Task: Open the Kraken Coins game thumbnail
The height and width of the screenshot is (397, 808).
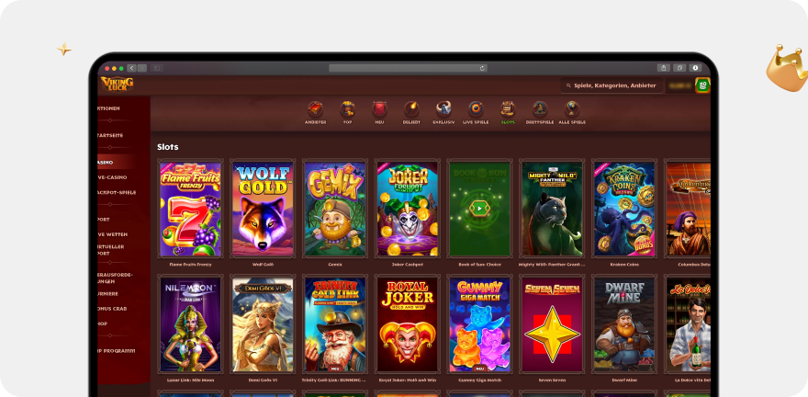Action: [x=624, y=209]
